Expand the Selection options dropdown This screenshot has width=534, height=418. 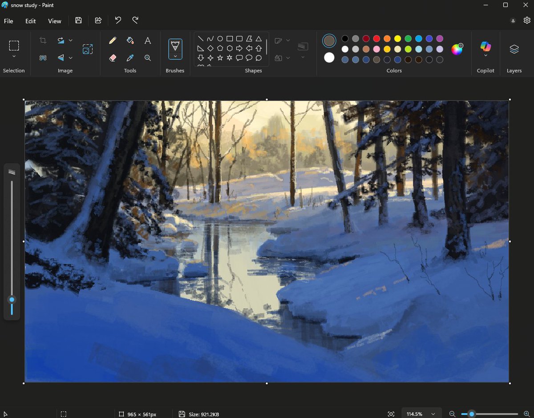click(14, 57)
